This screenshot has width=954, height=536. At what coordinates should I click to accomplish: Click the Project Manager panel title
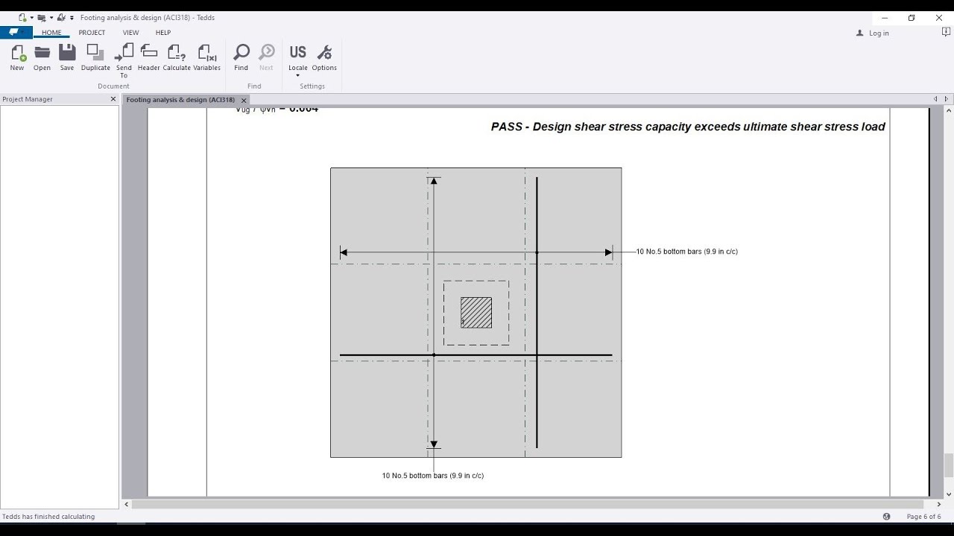tap(28, 99)
